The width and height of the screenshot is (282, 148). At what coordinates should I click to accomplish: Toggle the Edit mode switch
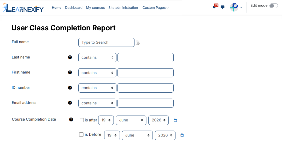click(274, 6)
